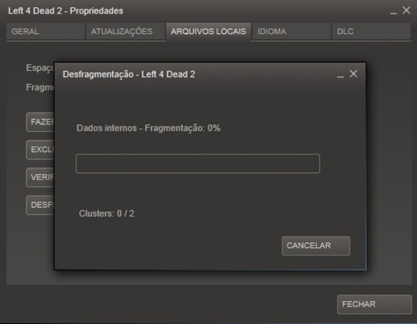This screenshot has width=417, height=324.
Task: Click the Clusters 0 / 2 status text
Action: 106,213
